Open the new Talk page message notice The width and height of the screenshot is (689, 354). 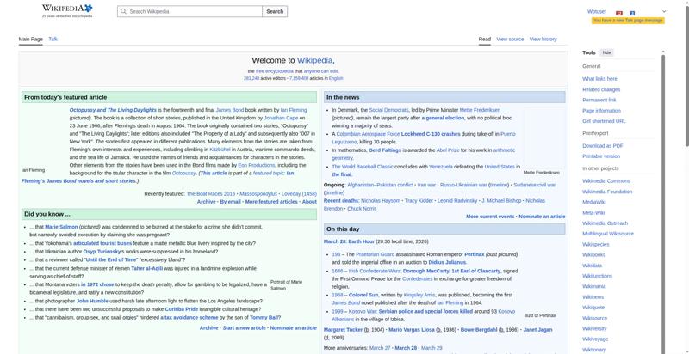[x=627, y=20]
